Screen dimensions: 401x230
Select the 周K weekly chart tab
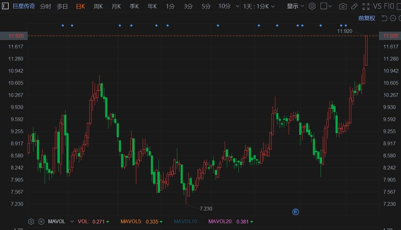tap(98, 6)
